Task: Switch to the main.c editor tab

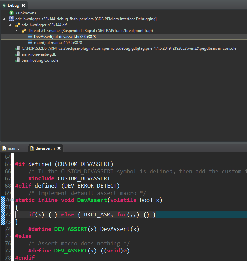Action: 13,148
